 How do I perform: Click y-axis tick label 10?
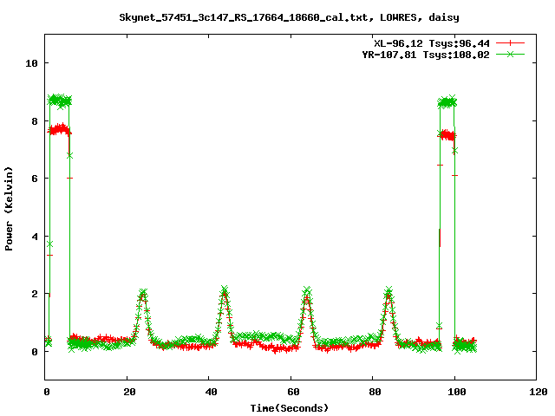(31, 63)
